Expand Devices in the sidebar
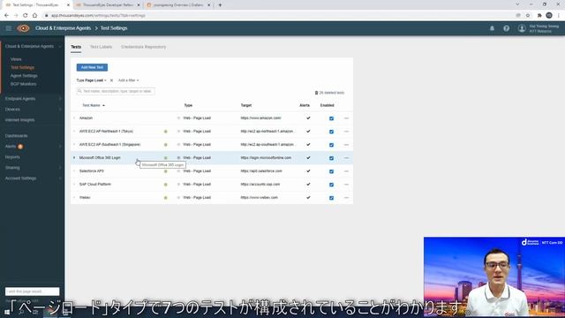The width and height of the screenshot is (565, 318). (x=60, y=110)
